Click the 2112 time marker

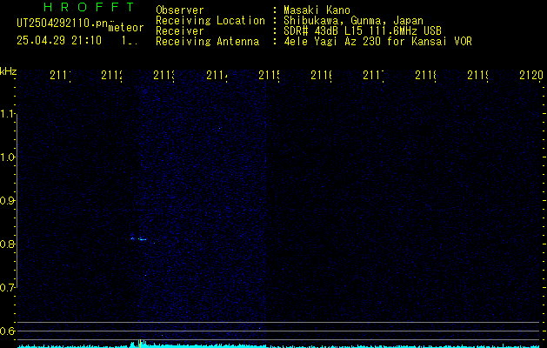(111, 76)
